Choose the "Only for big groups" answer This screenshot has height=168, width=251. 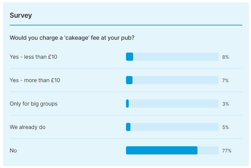tap(34, 104)
